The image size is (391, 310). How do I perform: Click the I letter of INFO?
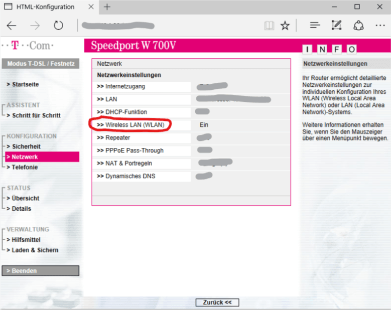pos(308,49)
